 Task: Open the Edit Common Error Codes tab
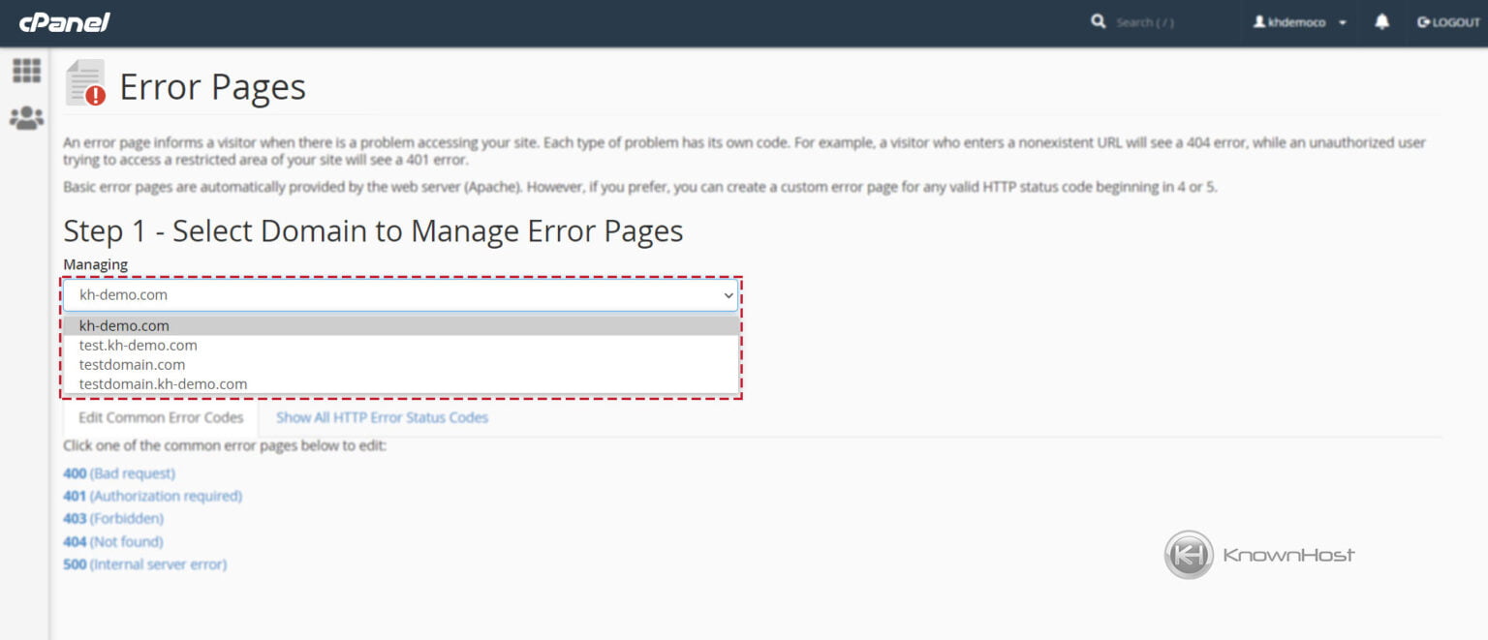coord(160,417)
